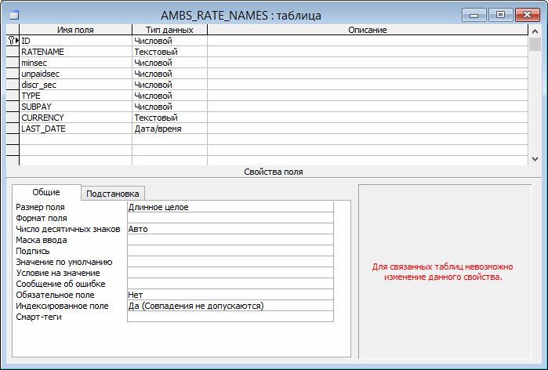
Task: Select the Общие tab
Action: 46,193
